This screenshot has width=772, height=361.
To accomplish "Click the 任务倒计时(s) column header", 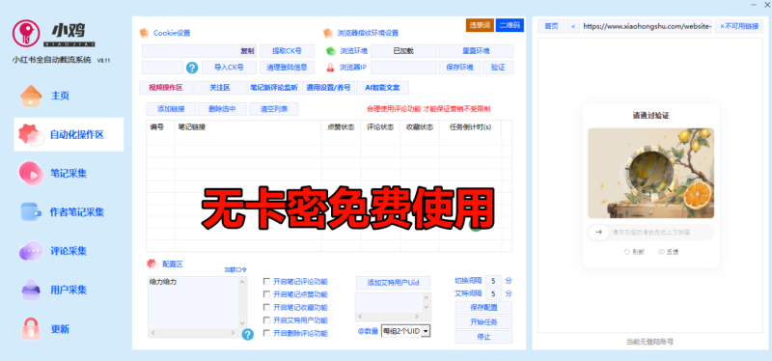I will [470, 127].
